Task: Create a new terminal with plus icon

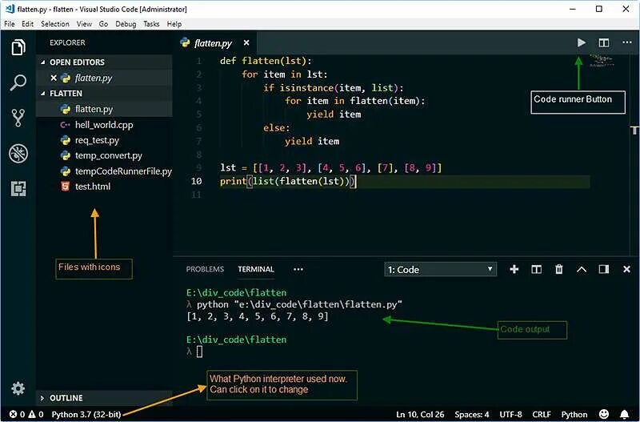Action: 514,269
